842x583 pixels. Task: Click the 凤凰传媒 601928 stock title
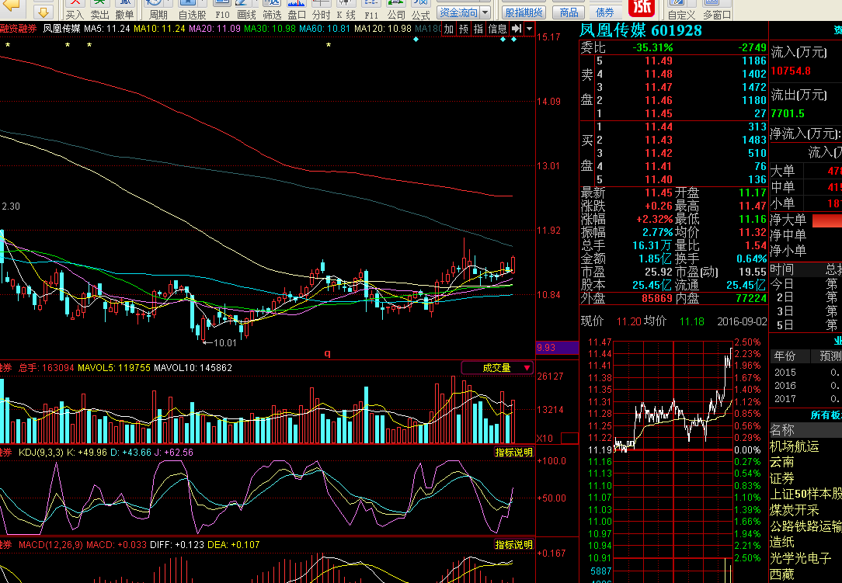(641, 30)
